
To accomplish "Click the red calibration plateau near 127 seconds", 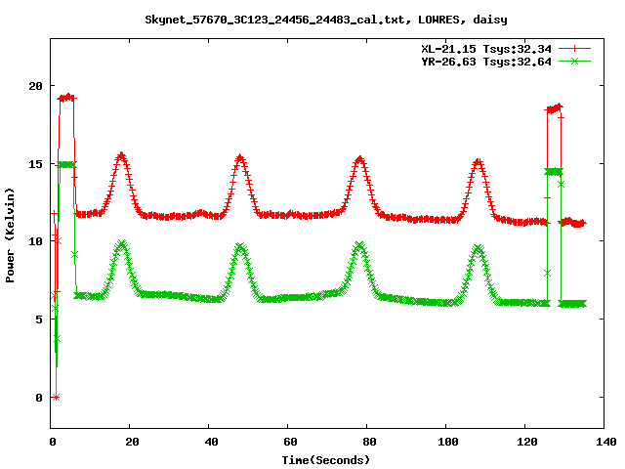I will click(x=555, y=108).
